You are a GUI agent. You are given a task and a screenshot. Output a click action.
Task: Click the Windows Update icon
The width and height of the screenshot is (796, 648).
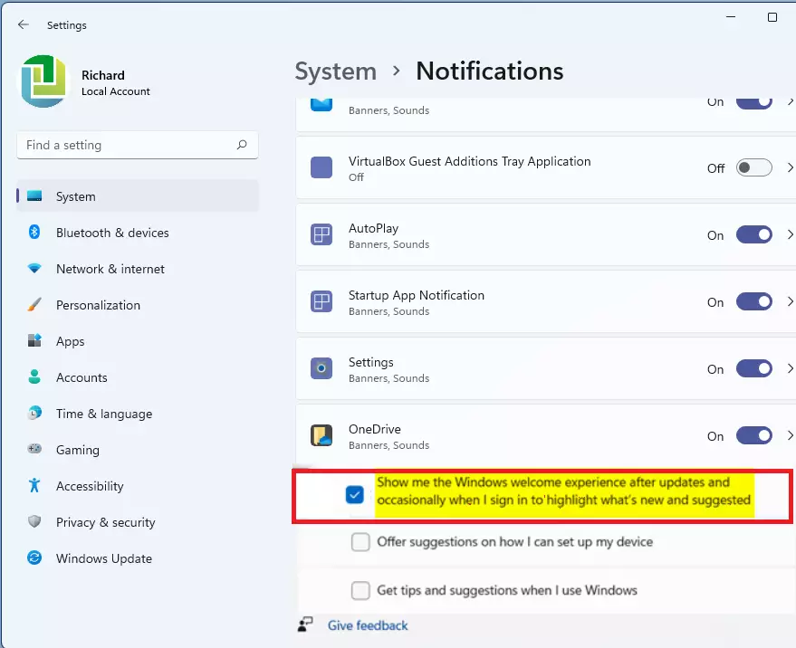[34, 558]
